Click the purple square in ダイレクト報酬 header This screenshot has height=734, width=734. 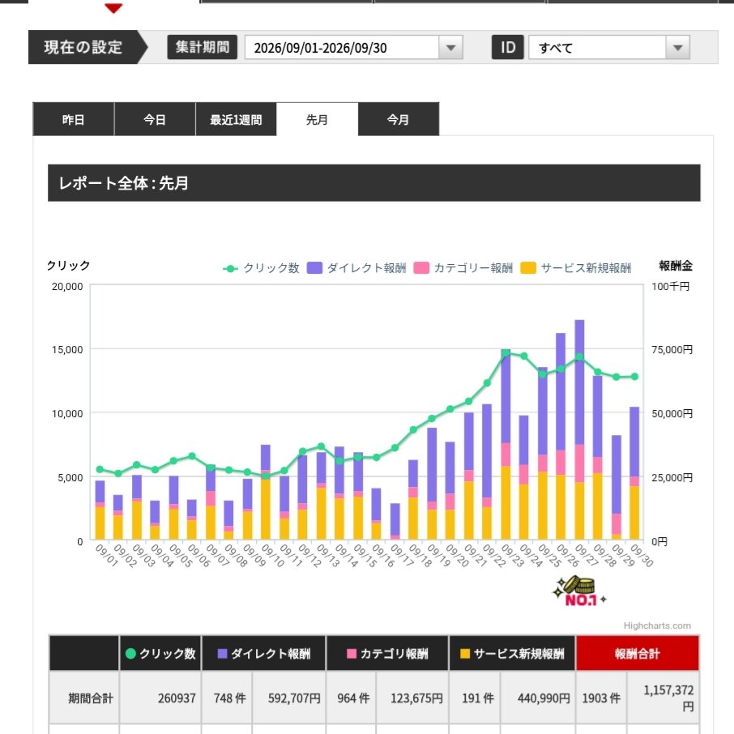coord(222,654)
